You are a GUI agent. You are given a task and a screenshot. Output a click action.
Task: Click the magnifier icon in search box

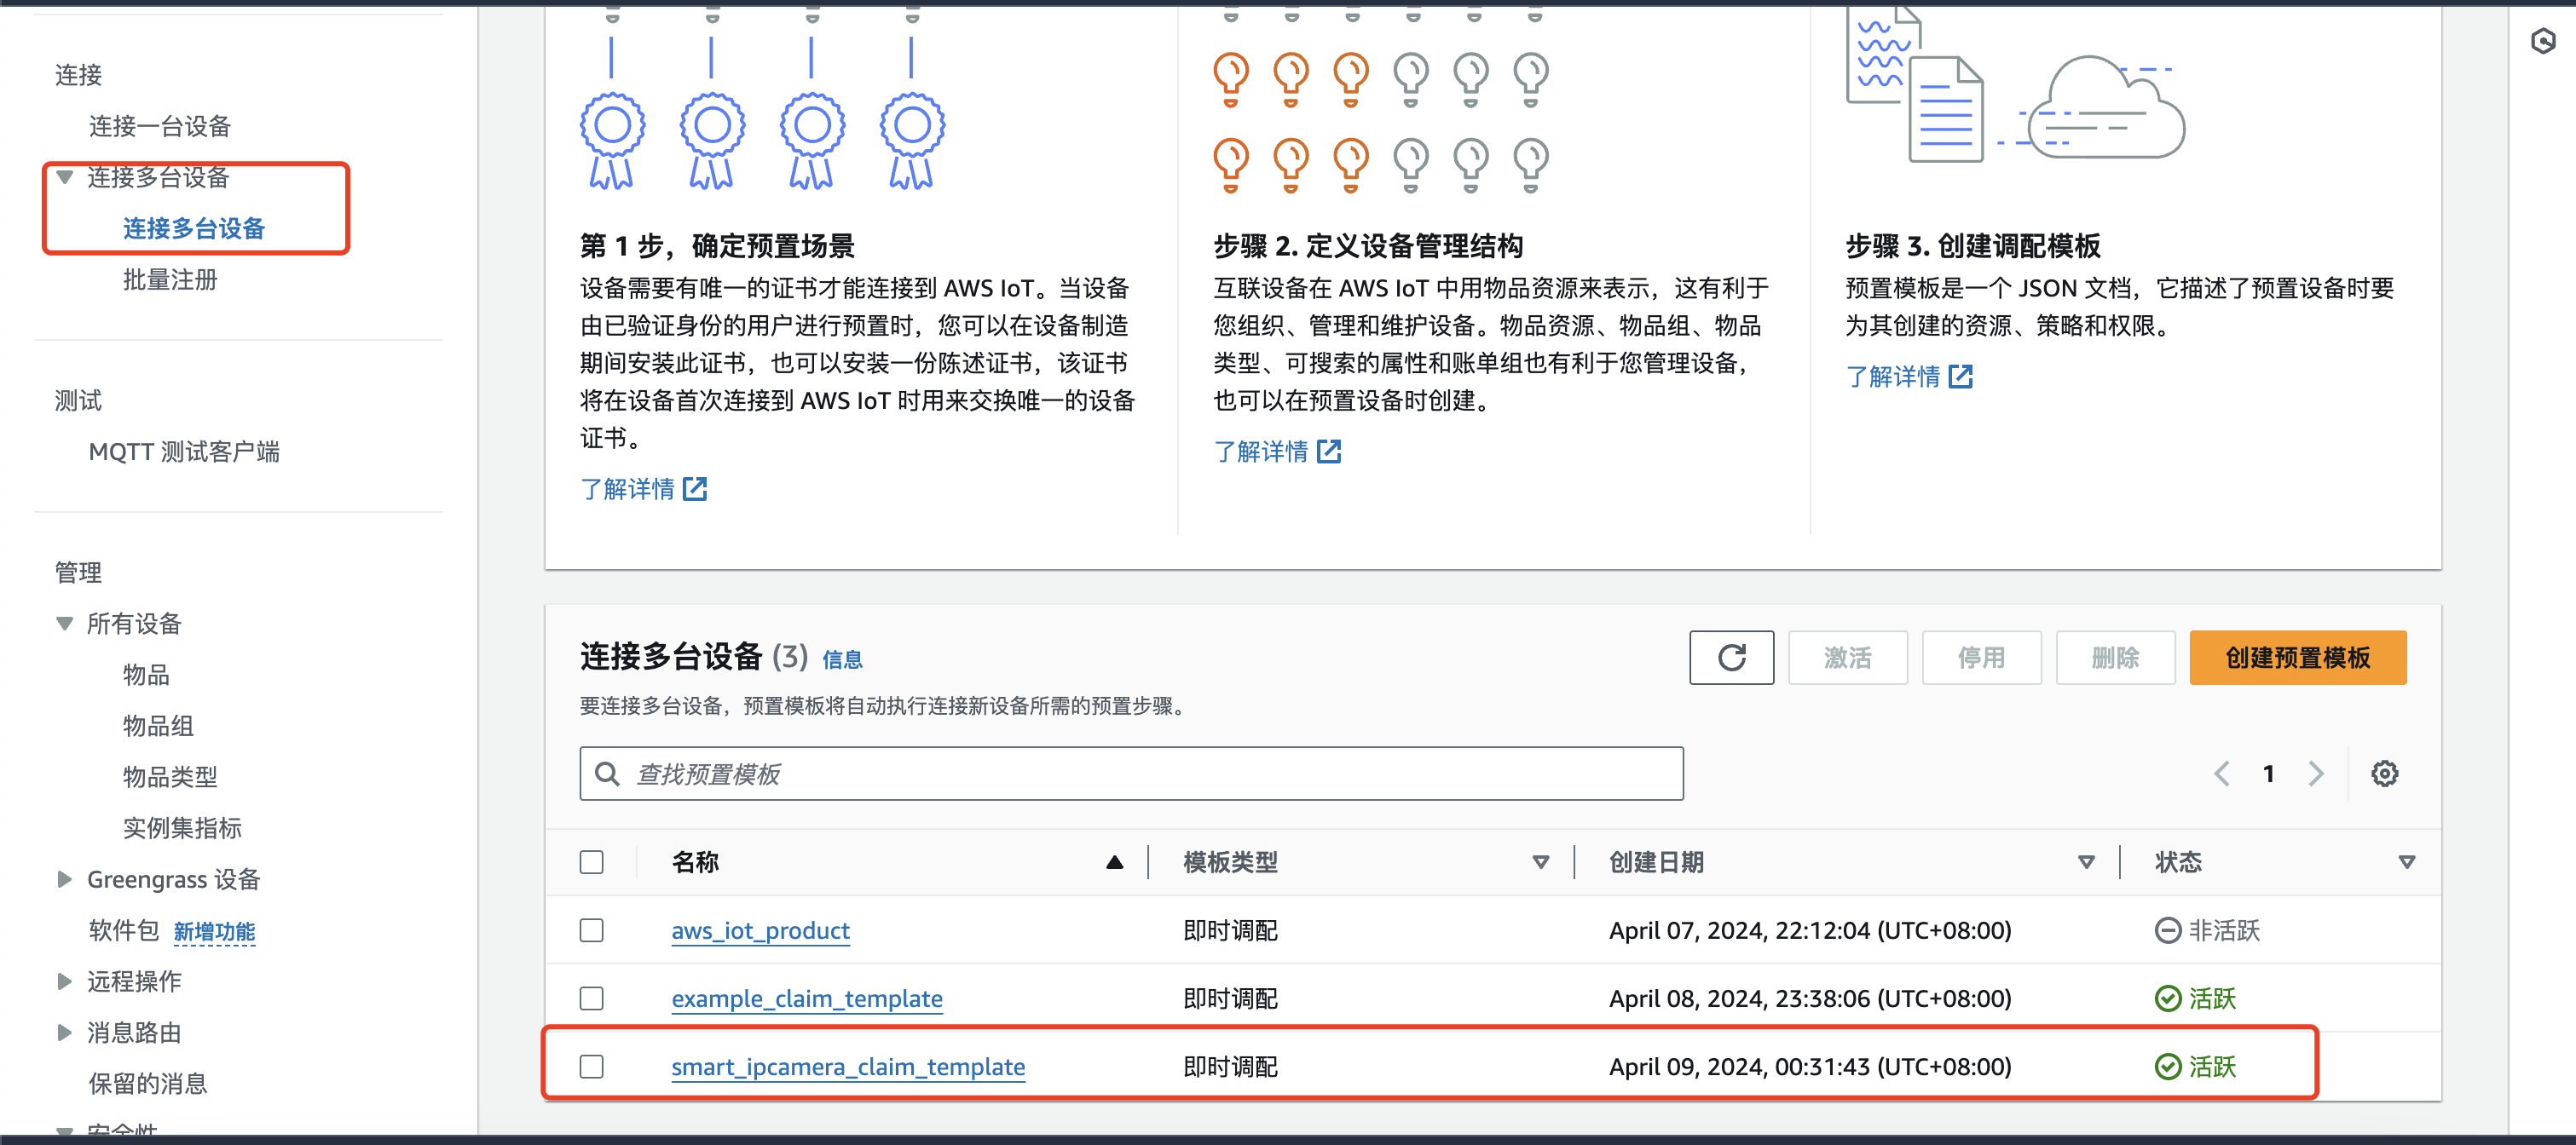[x=607, y=773]
